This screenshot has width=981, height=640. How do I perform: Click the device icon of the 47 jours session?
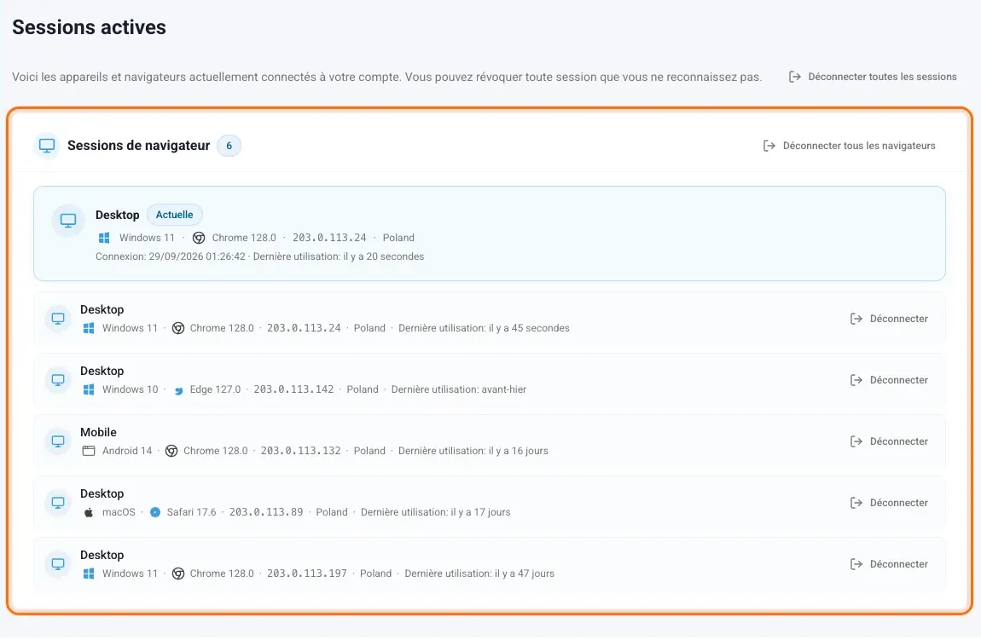58,564
